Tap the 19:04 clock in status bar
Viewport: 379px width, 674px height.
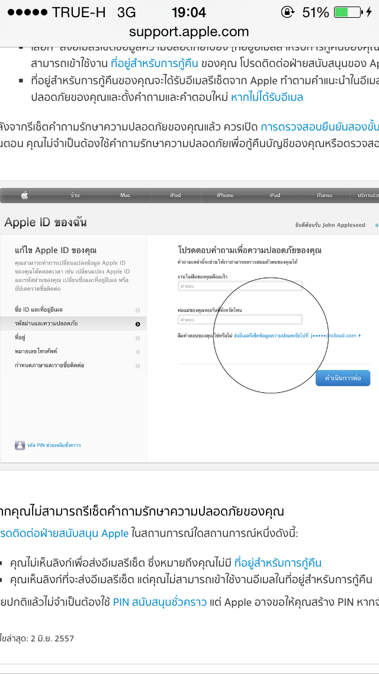click(188, 12)
